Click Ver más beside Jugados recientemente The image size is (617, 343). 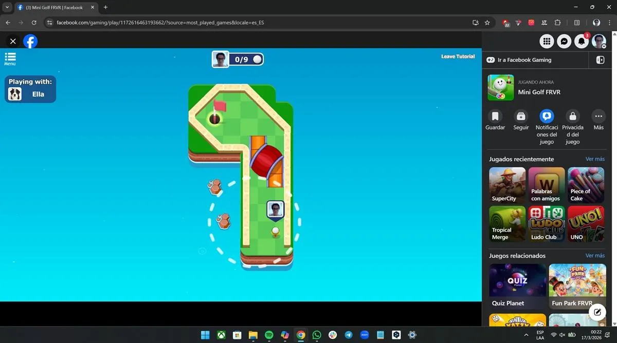coord(595,159)
